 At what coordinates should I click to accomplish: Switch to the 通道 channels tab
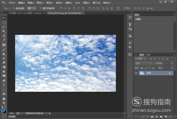[148, 55]
